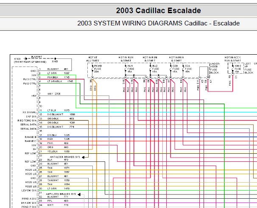
Task: Click the BRK SW SIG terminal label
Action: (x=28, y=203)
